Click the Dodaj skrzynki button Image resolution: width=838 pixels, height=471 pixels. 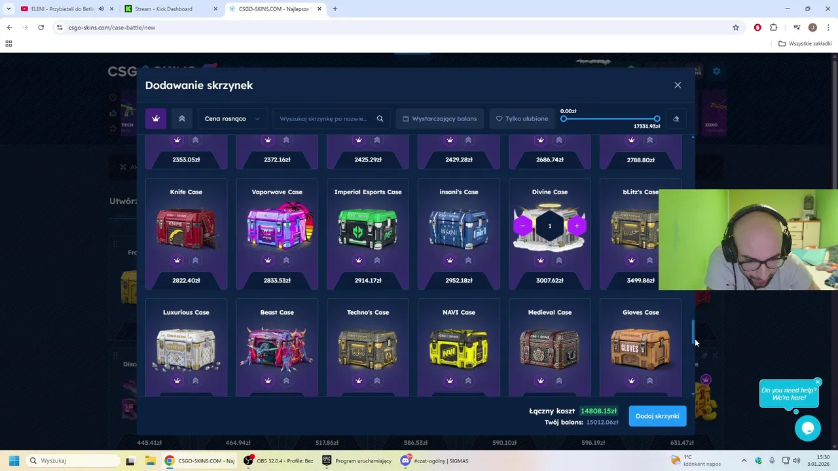(x=657, y=416)
